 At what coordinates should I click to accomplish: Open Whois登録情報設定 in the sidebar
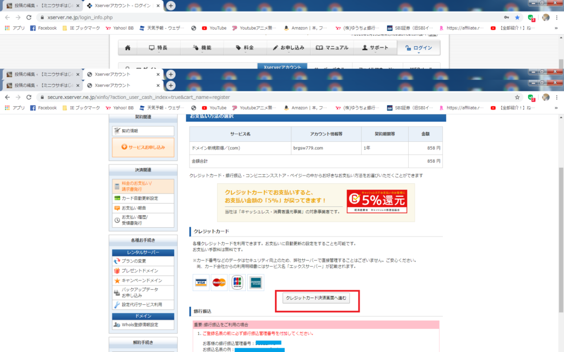pos(143,325)
